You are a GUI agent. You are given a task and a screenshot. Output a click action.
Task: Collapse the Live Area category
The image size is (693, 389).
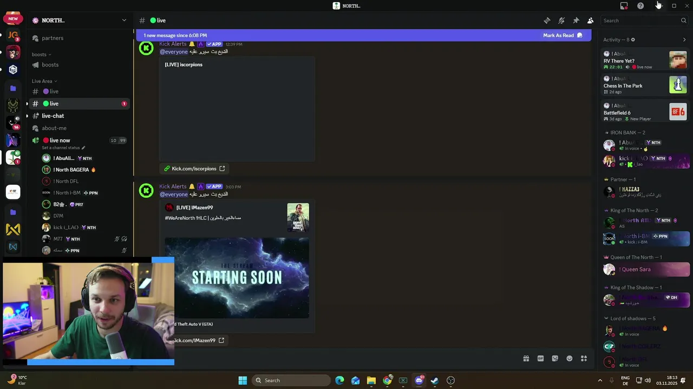point(44,81)
